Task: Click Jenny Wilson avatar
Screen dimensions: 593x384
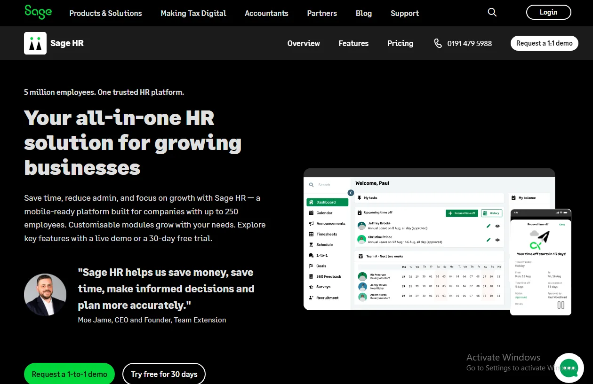Action: tap(362, 287)
